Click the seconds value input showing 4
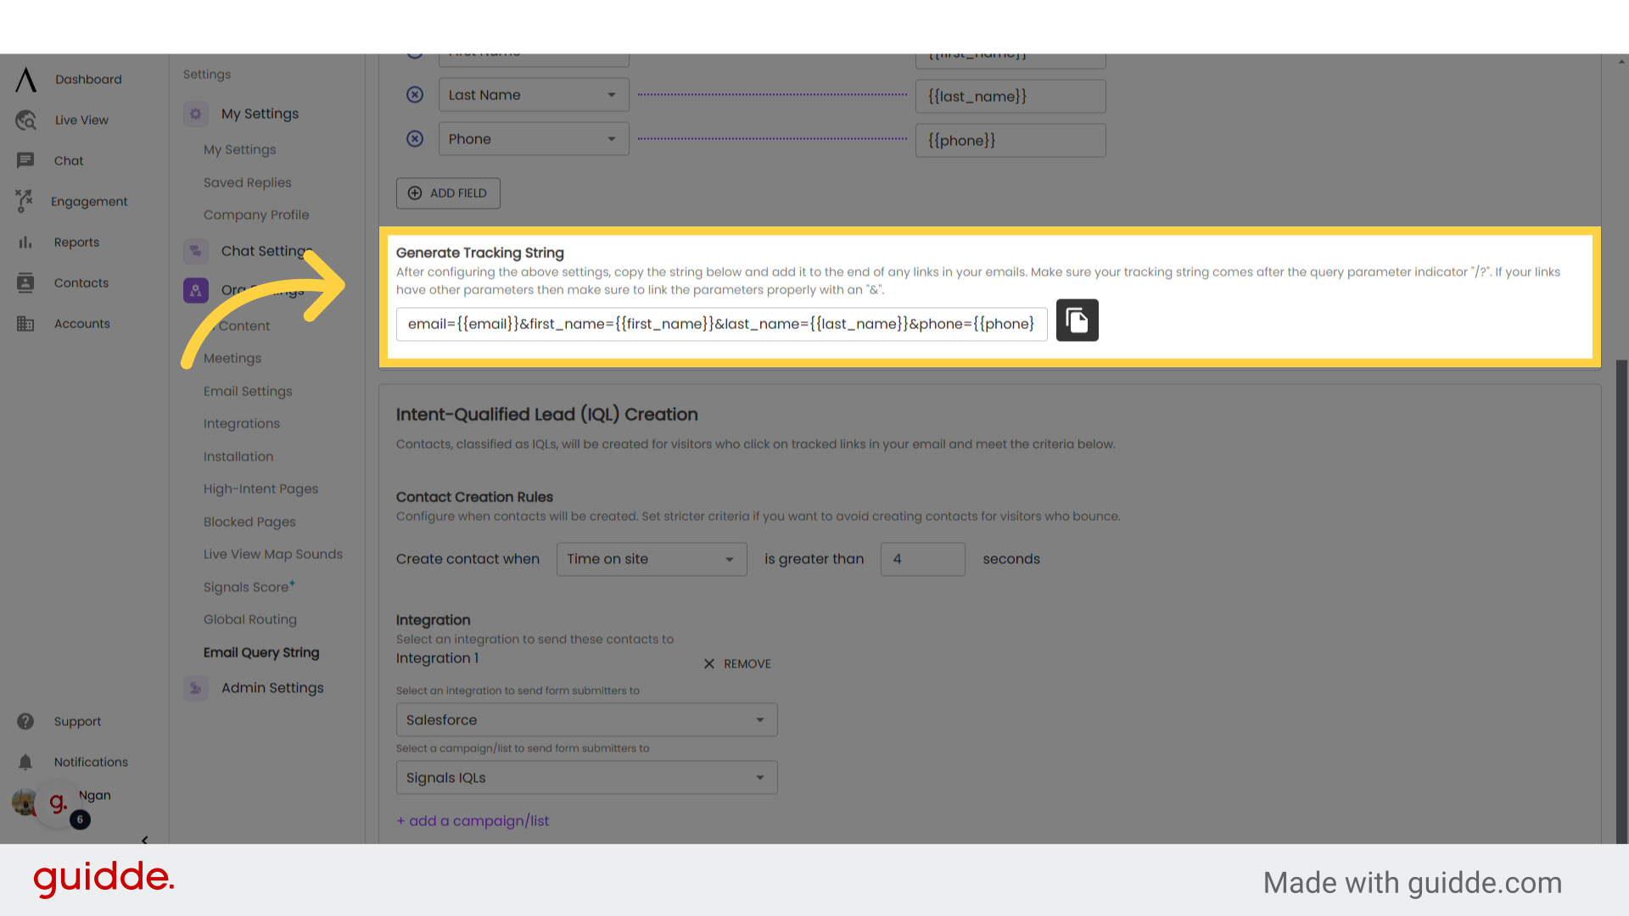 pos(922,559)
